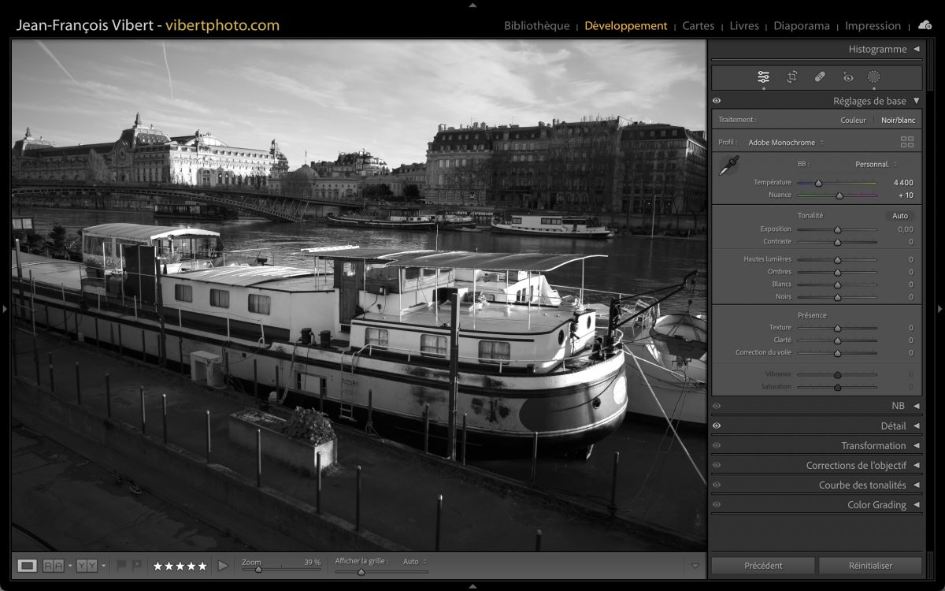Switch to the Cartes module

[698, 26]
